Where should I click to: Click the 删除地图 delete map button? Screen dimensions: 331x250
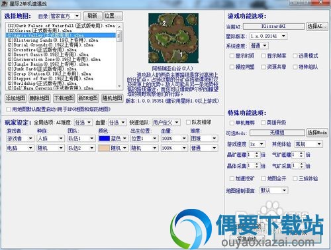point(40,98)
